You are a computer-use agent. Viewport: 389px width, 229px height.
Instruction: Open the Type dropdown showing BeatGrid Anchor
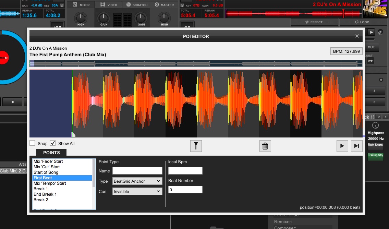click(x=137, y=181)
